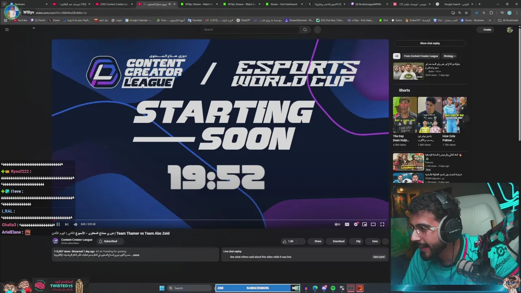521x293 pixels.
Task: Open the player settings gear
Action: click(x=356, y=224)
